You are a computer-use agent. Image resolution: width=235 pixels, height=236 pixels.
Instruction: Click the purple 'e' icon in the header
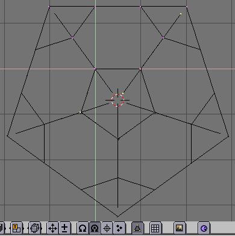pos(204,228)
